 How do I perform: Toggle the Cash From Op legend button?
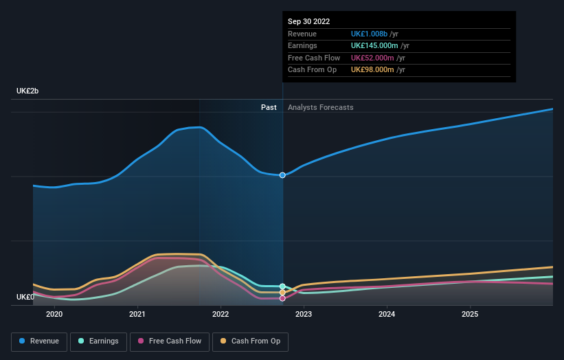pyautogui.click(x=250, y=341)
